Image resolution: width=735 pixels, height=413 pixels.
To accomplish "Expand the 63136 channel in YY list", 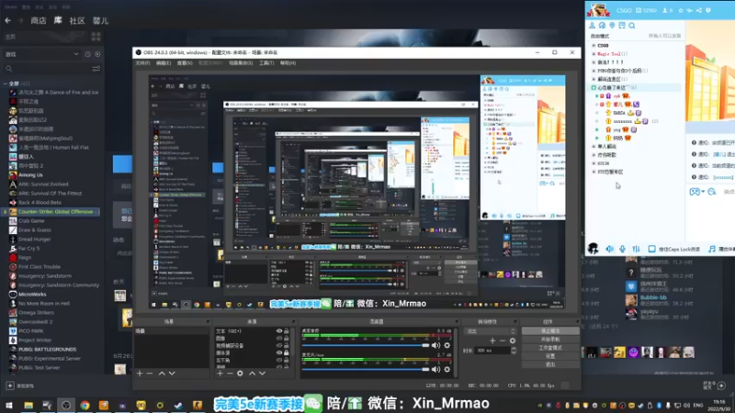I will point(594,163).
